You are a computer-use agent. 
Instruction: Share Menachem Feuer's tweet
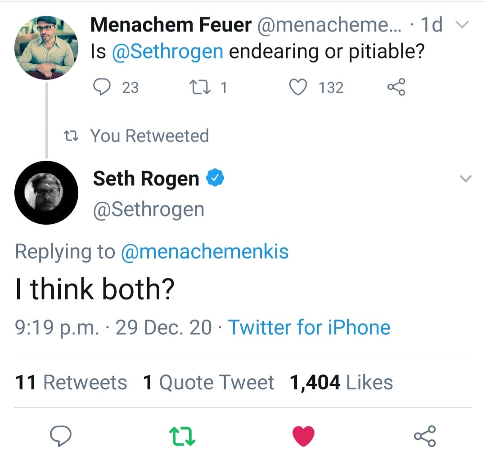tap(396, 87)
